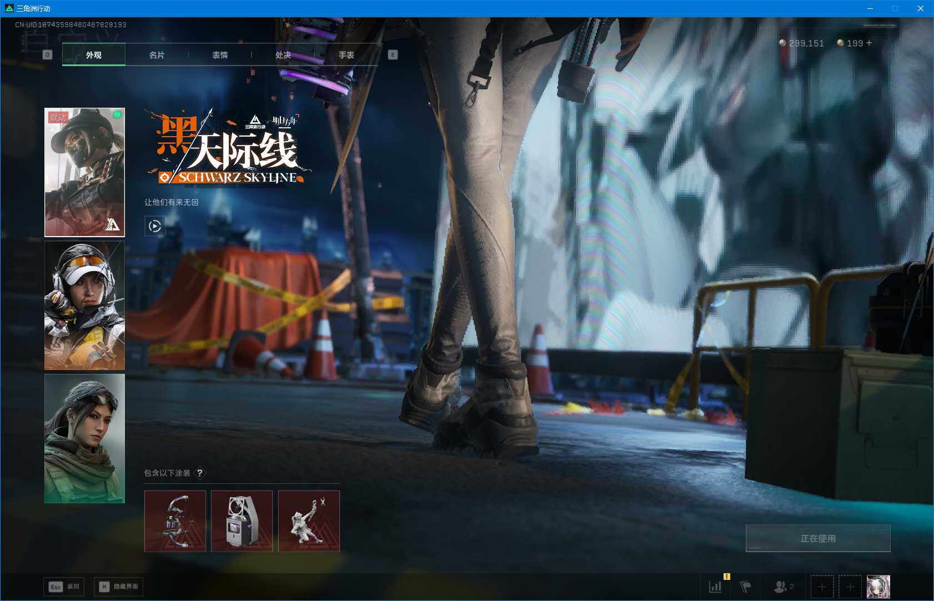The image size is (934, 601).
Task: Open the player avatar portrait
Action: [878, 587]
